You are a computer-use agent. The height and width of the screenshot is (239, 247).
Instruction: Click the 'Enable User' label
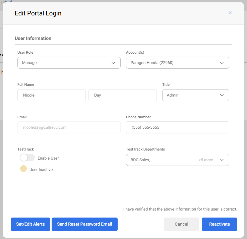(x=48, y=158)
